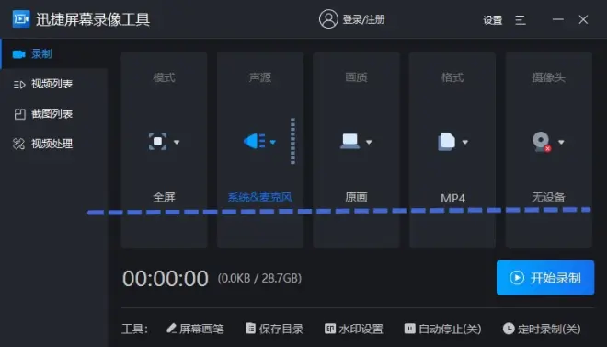Click the watermark icon beside 水印设置

(x=330, y=329)
